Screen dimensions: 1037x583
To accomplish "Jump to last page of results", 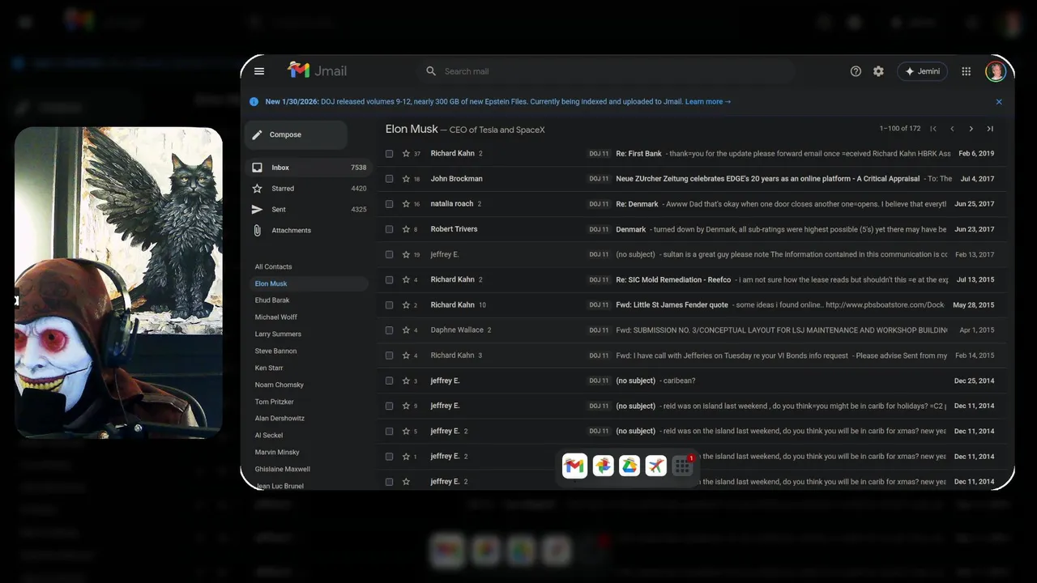I will pos(990,129).
